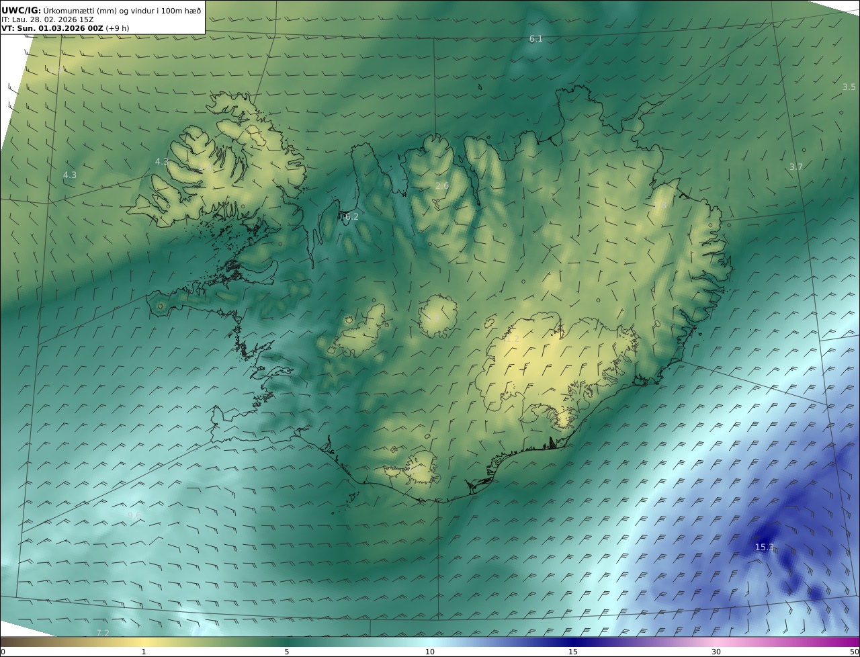Click the "UWC/IG:" title in the header box
Viewport: 860px width, 657px height.
click(x=21, y=10)
